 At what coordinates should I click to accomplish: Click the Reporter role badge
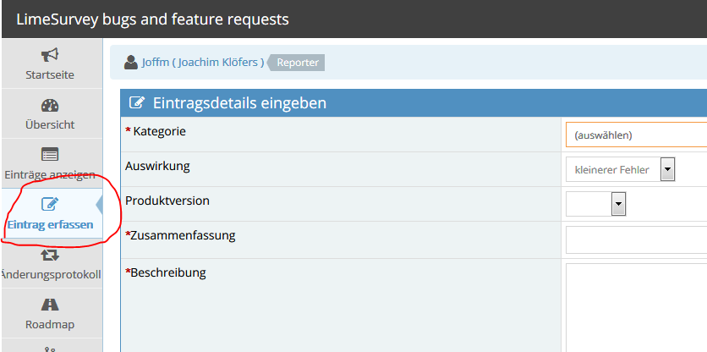298,62
